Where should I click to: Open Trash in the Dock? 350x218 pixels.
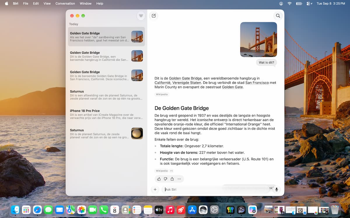[335, 210]
